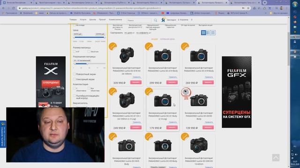The height and width of the screenshot is (168, 300).
Task: Close the Panasonic browser tab
Action: pos(226,3)
